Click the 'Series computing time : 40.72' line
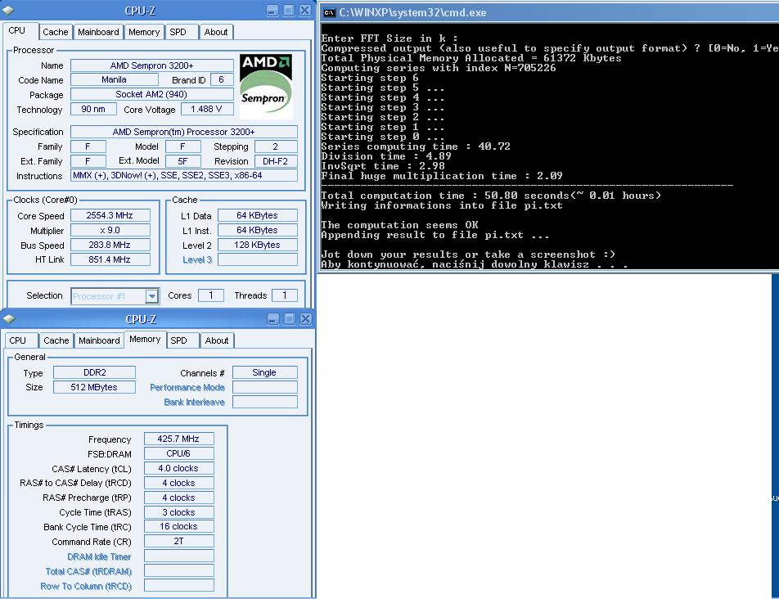The width and height of the screenshot is (779, 599). [x=416, y=146]
